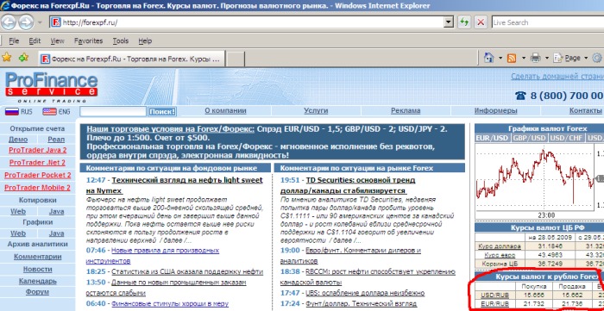
Task: Click the Home page icon
Action: (488, 58)
